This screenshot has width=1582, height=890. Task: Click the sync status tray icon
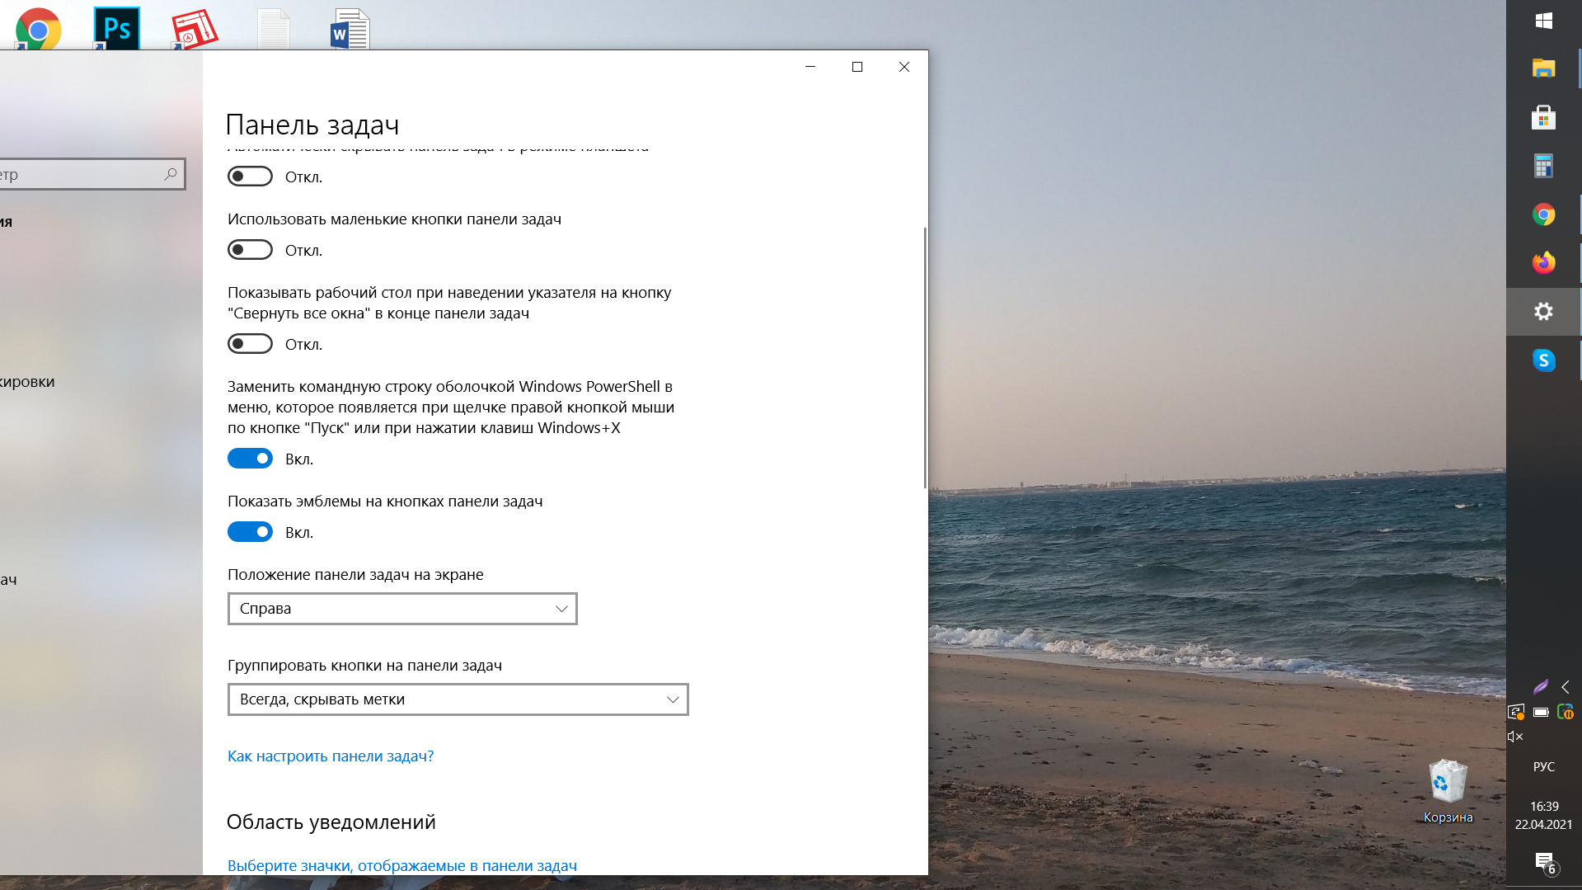(1516, 712)
